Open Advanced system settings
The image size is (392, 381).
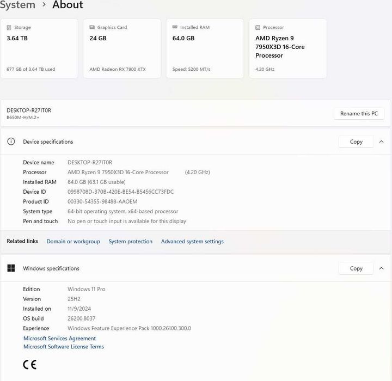(x=192, y=242)
